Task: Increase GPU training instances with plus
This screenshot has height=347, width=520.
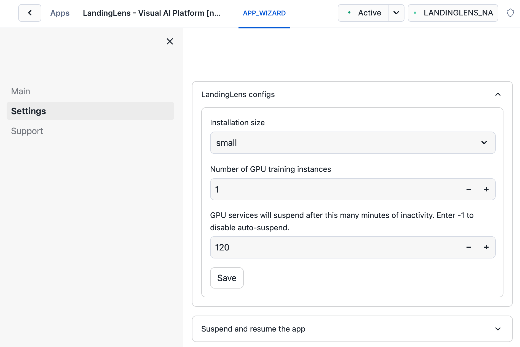Action: [486, 189]
